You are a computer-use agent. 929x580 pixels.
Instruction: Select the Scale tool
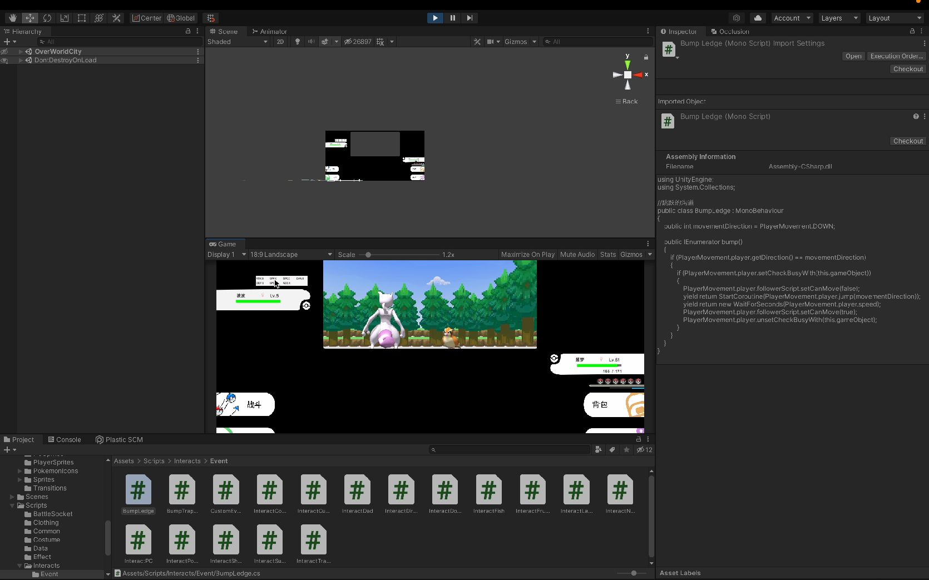pos(65,18)
